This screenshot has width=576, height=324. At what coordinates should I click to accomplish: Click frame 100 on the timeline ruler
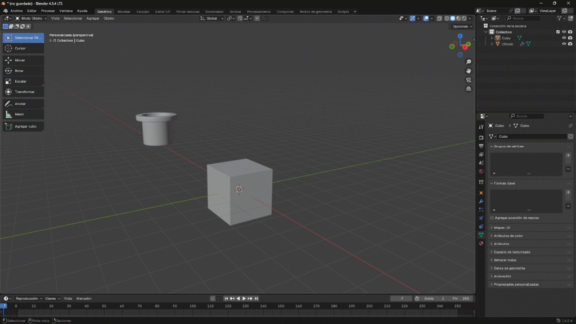(192, 306)
